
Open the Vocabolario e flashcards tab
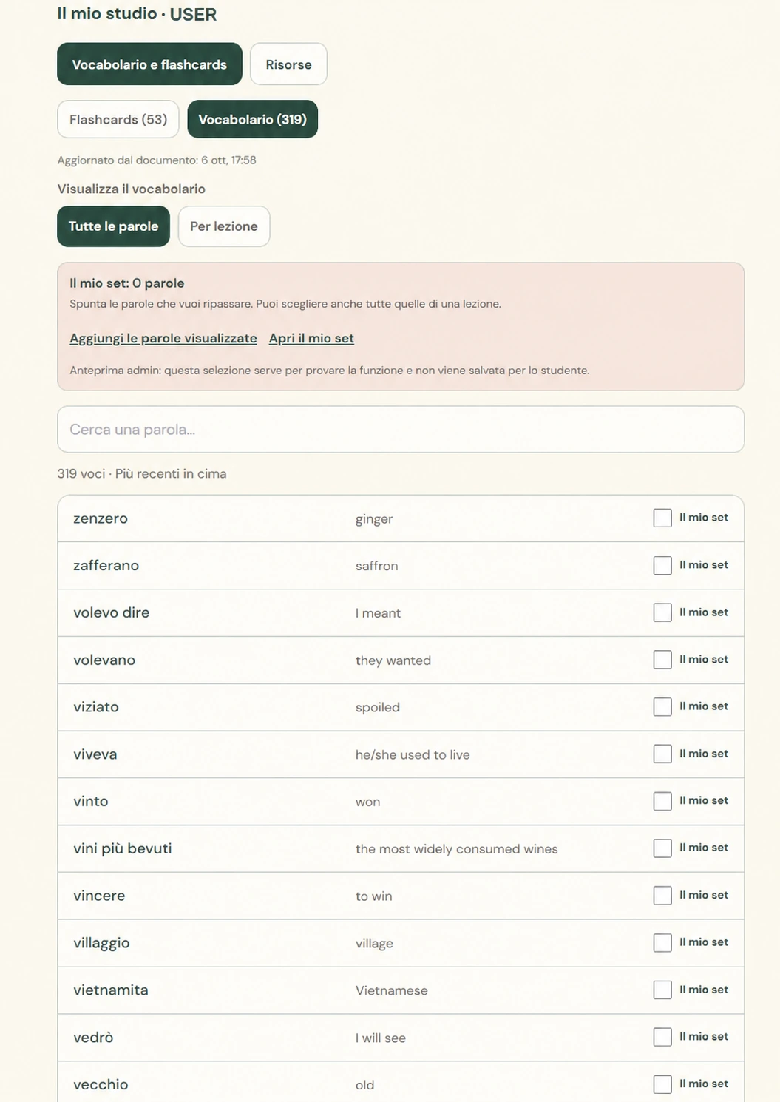pyautogui.click(x=149, y=64)
